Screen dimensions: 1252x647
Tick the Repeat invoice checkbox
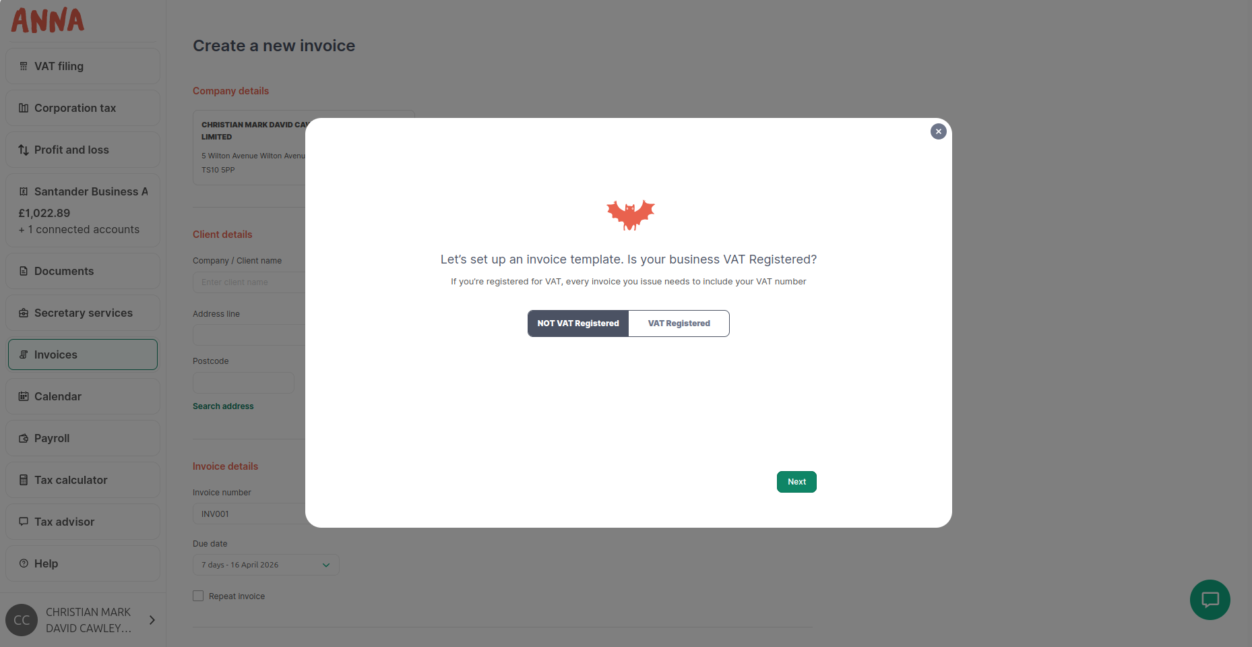pos(198,596)
